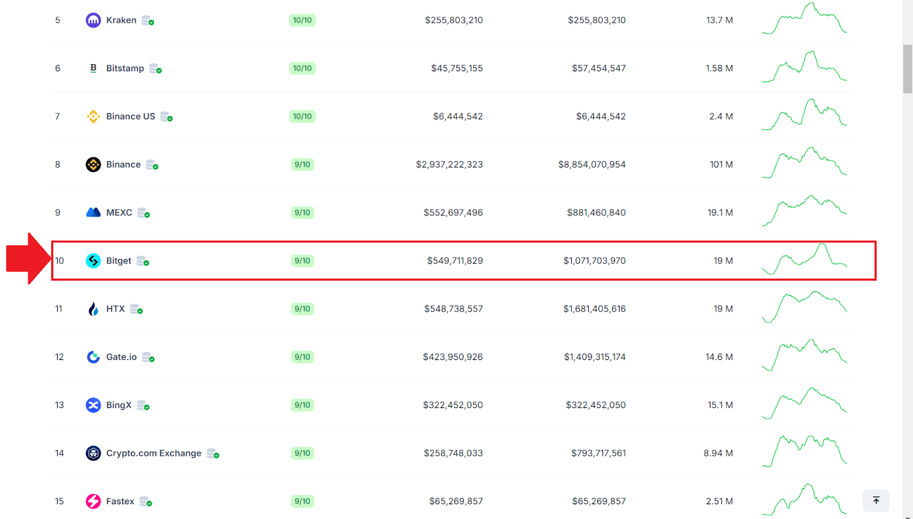Click the Bitget exchange logo
Screen dimensions: 913x519
(x=93, y=261)
